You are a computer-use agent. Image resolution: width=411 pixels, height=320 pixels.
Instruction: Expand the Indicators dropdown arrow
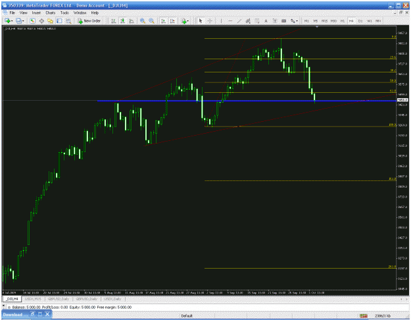point(188,21)
